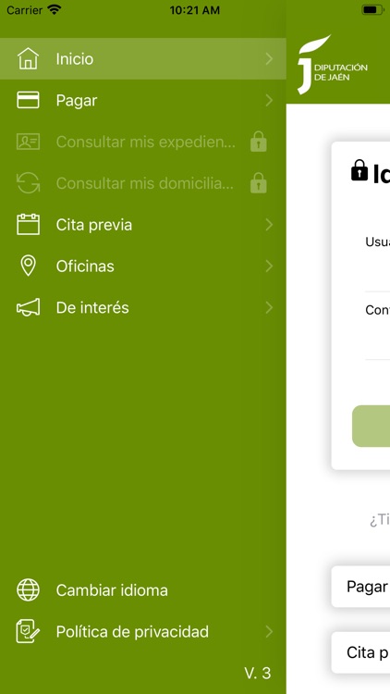This screenshot has width=390, height=694.
Task: Tap the calendar icon for Cita previa
Action: [x=28, y=225]
